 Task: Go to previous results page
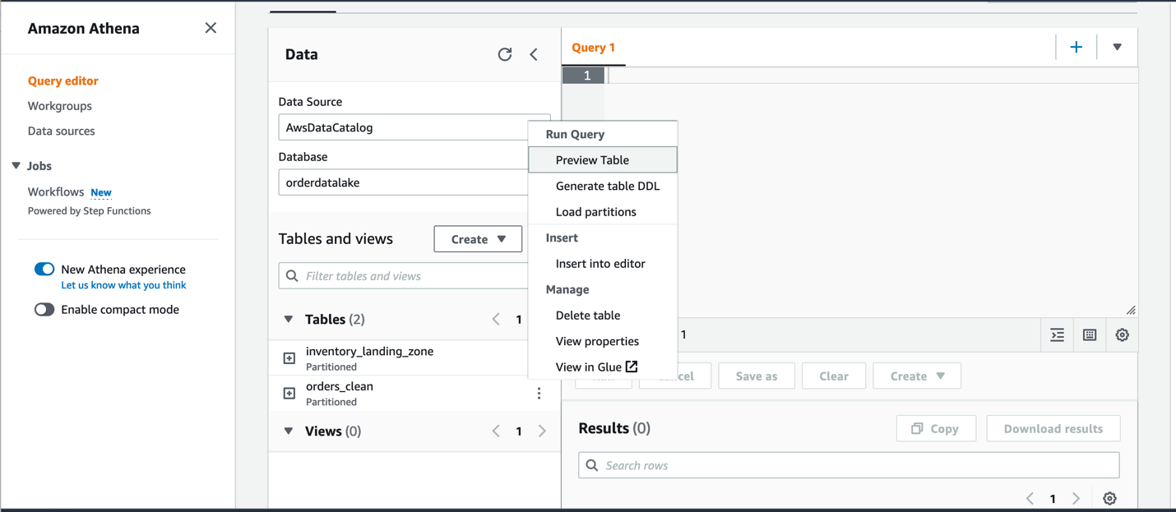pyautogui.click(x=1030, y=499)
